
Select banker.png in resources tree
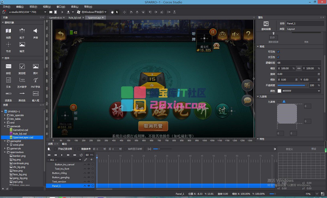[19, 156]
